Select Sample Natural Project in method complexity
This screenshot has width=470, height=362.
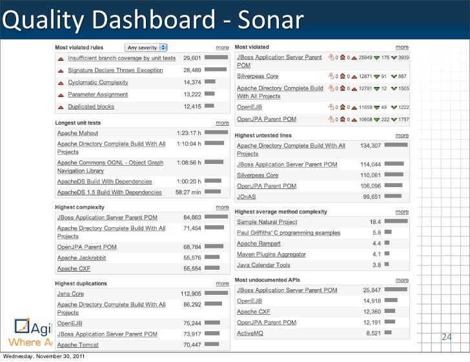tap(267, 222)
